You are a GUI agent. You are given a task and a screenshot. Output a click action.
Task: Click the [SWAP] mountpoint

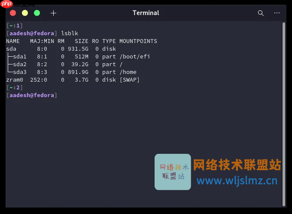coord(129,80)
